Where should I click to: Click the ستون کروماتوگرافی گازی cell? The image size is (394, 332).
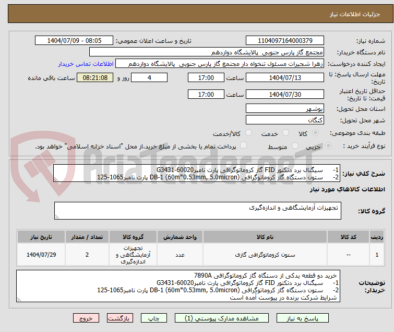265,255
